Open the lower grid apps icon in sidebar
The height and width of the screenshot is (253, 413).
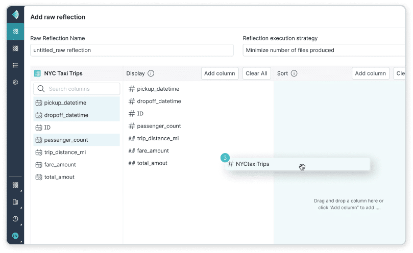(15, 185)
